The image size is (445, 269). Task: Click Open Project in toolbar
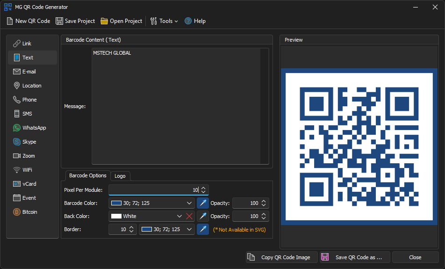(122, 21)
